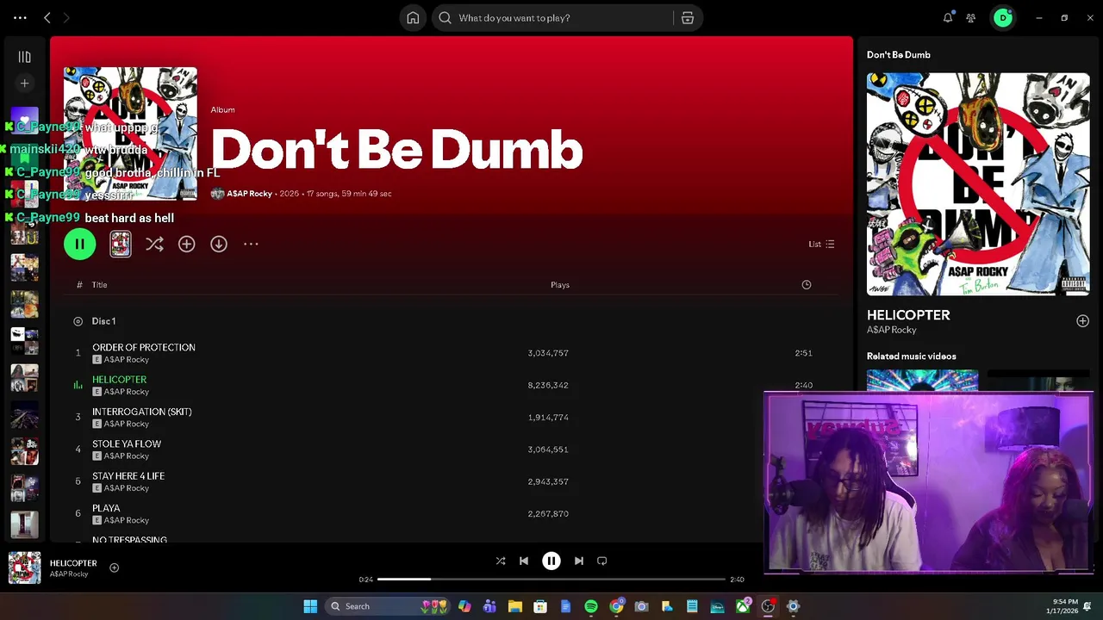Enable shuffle for the album
Viewport: 1103px width, 620px height.
[154, 245]
